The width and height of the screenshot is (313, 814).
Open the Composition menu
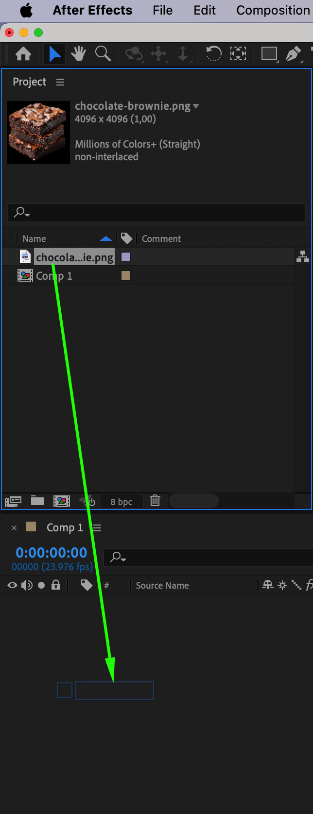[x=273, y=10]
